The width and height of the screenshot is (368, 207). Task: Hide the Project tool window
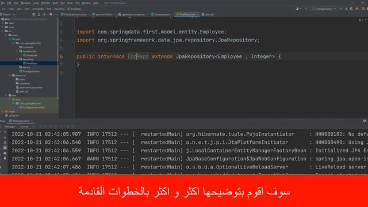click(56, 14)
